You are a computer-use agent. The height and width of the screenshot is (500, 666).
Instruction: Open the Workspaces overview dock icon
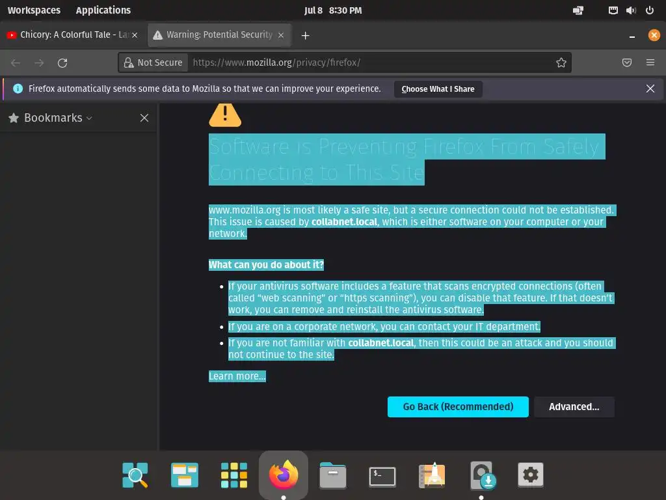click(184, 475)
